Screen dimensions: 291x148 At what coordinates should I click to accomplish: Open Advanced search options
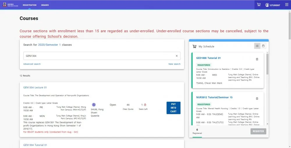32,64
